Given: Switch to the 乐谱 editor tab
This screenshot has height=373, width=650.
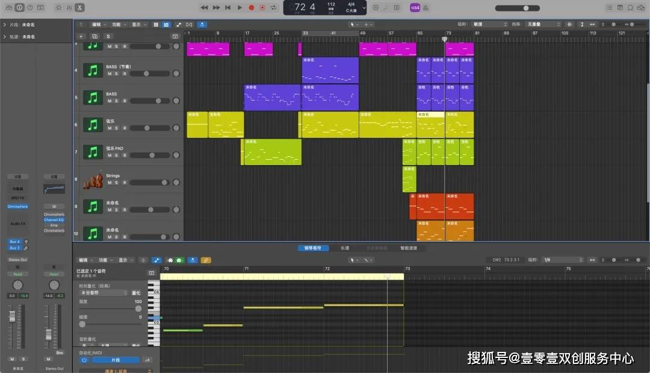Looking at the screenshot, I should tap(345, 248).
